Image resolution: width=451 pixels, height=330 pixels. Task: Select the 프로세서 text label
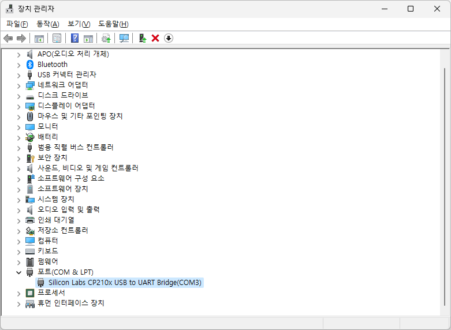tap(51, 293)
